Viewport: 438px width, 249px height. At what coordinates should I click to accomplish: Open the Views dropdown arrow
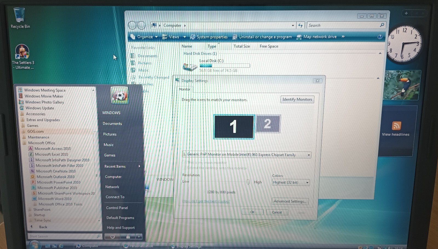(185, 37)
